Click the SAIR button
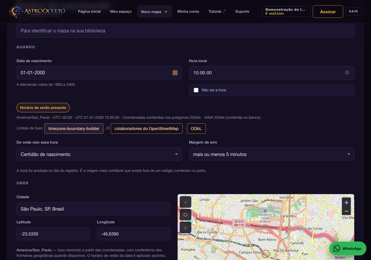Image resolution: width=371 pixels, height=260 pixels. (353, 12)
